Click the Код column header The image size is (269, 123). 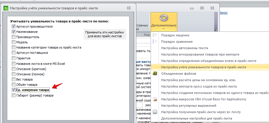147,35
